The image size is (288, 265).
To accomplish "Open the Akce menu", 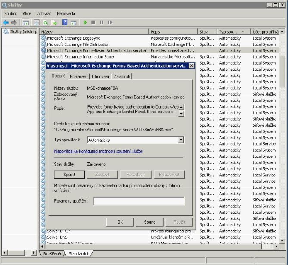I will click(27, 14).
